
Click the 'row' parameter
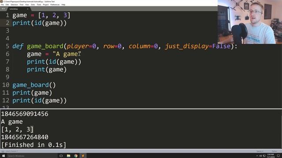point(109,46)
